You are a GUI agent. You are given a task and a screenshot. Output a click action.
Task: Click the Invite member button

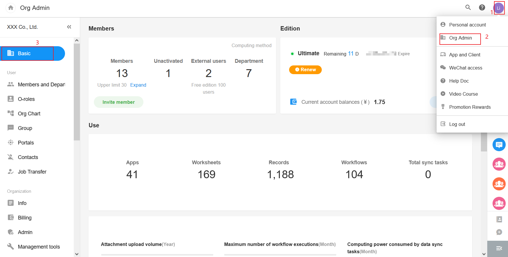point(118,102)
